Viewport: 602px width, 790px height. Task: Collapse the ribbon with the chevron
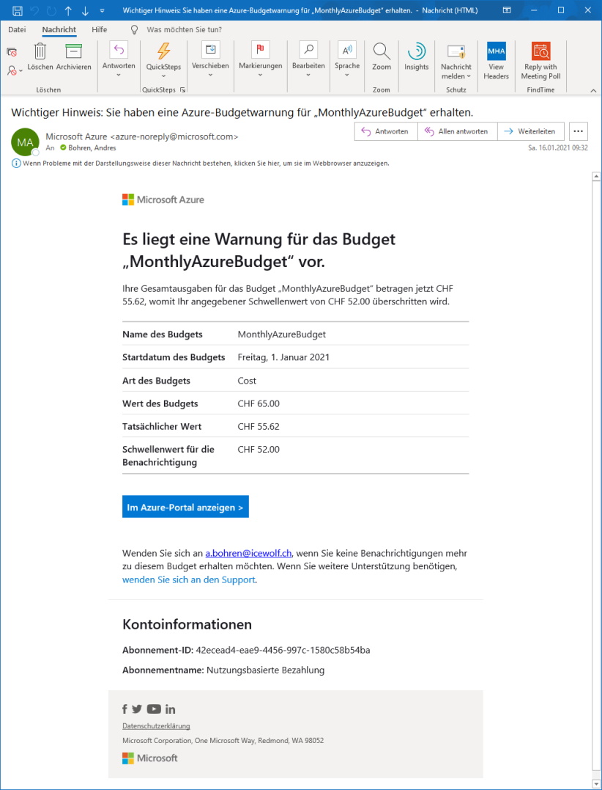(593, 90)
